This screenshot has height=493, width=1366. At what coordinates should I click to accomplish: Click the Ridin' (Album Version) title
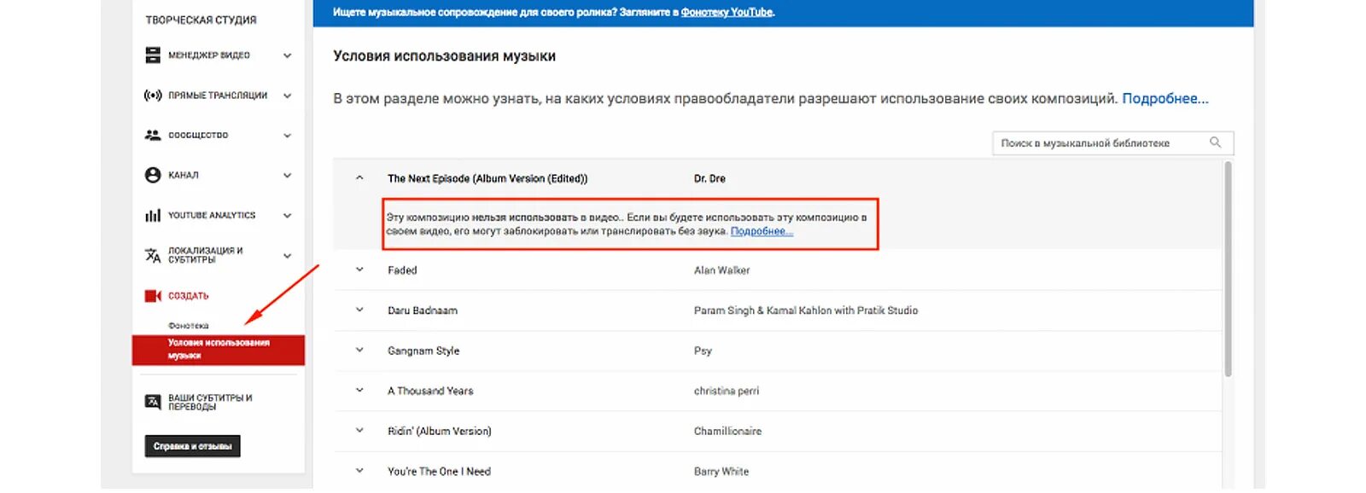440,430
